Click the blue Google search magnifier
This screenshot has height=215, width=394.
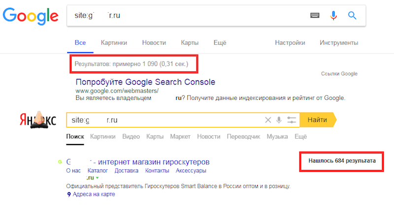pyautogui.click(x=352, y=16)
